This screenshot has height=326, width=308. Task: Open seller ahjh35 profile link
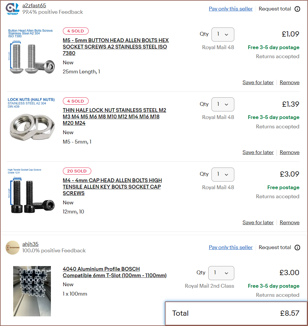click(x=30, y=244)
